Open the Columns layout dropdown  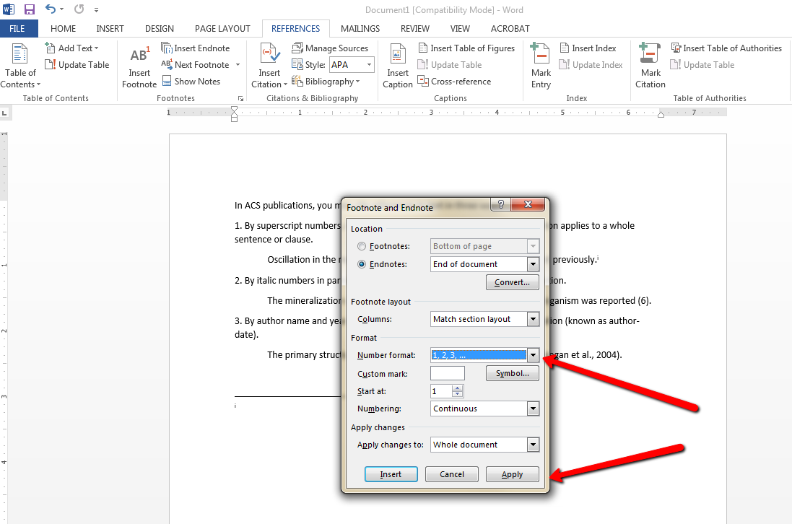pyautogui.click(x=533, y=318)
